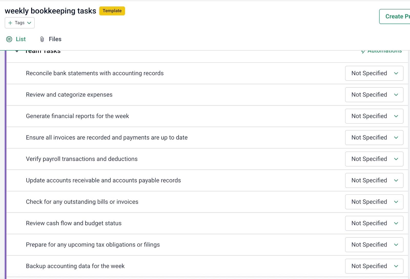Open status dropdown for accounts receivable task
Viewport: 410px width, 279px height.
[x=374, y=180]
